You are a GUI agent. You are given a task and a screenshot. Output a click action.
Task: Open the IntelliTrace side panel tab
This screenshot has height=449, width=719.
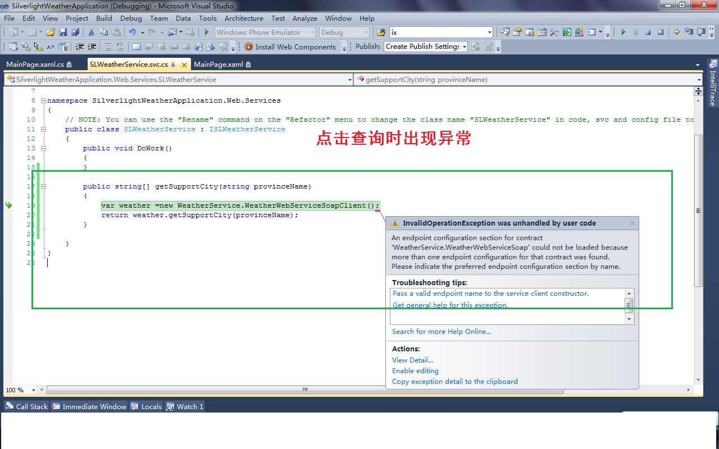click(x=713, y=84)
